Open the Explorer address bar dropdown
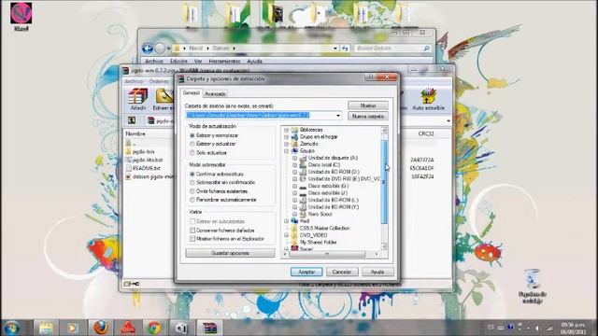This screenshot has width=598, height=336. coord(335,49)
